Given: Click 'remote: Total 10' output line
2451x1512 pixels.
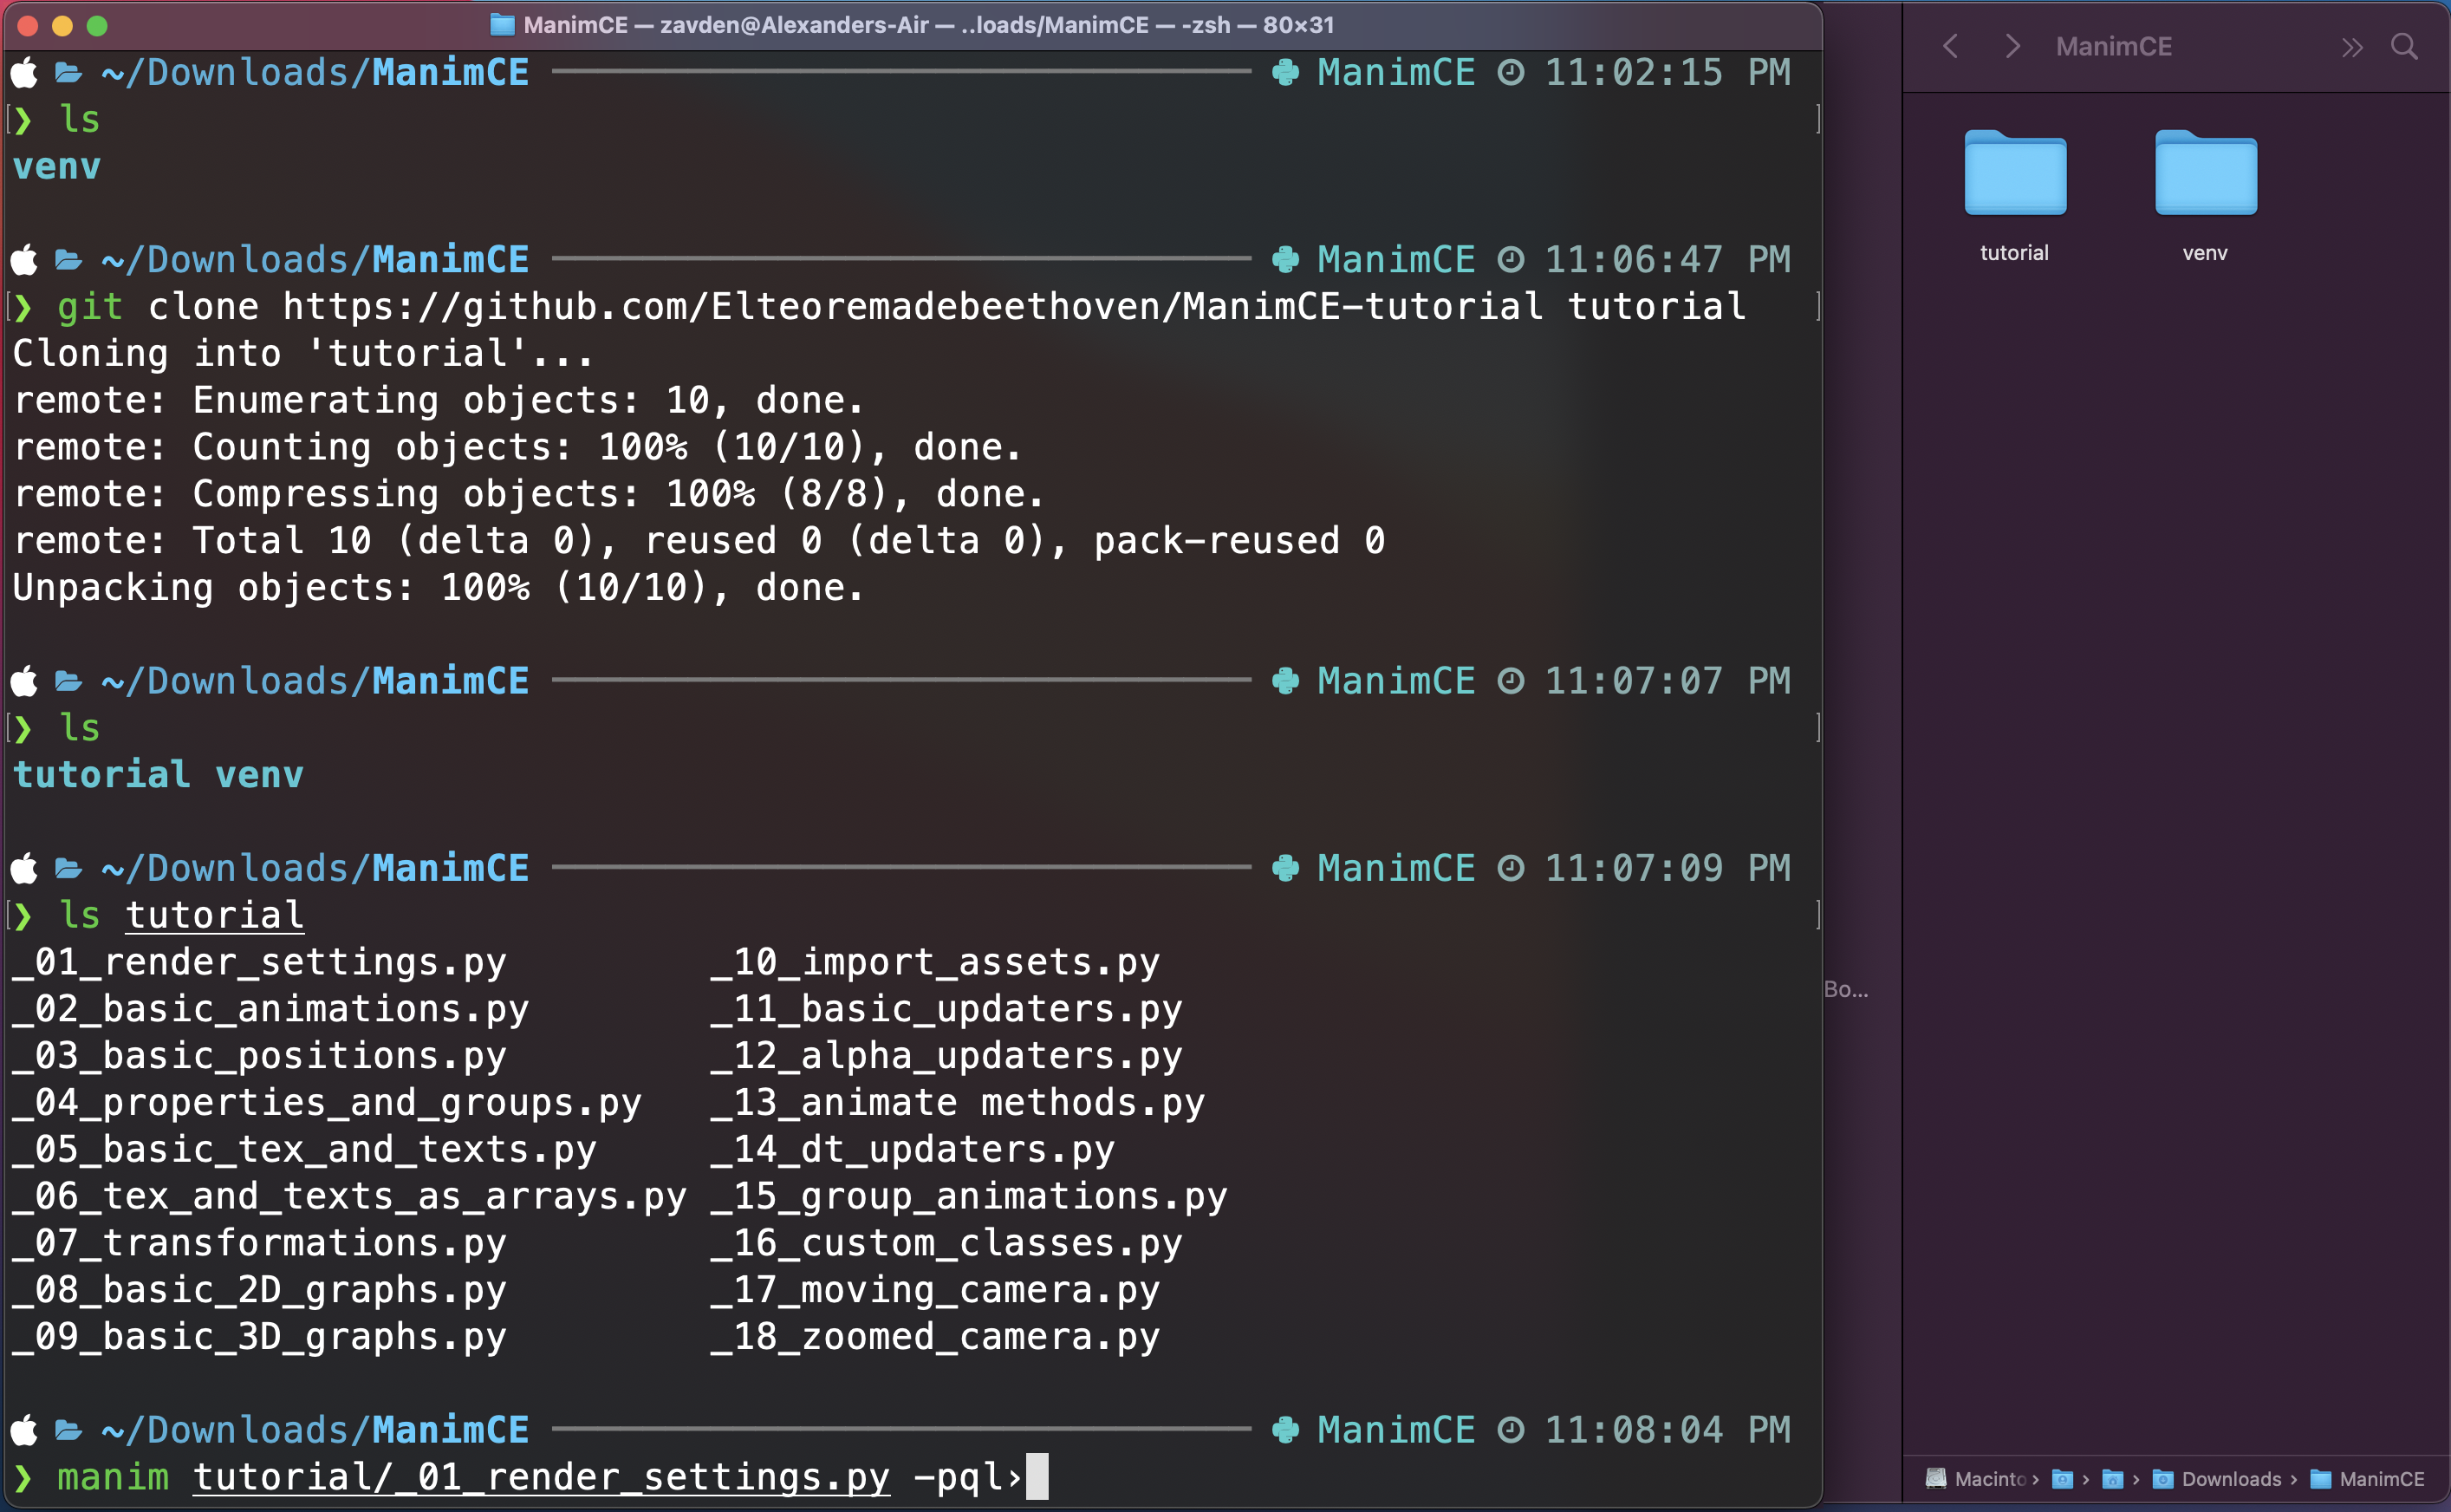Looking at the screenshot, I should pyautogui.click(x=699, y=540).
